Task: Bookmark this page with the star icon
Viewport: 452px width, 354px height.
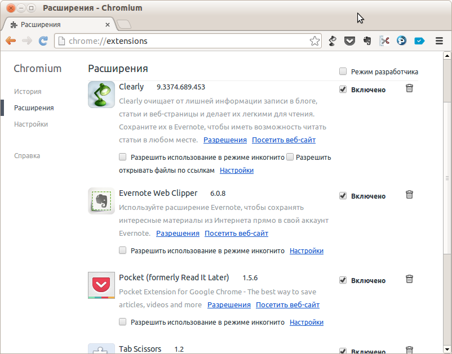Action: tap(314, 41)
